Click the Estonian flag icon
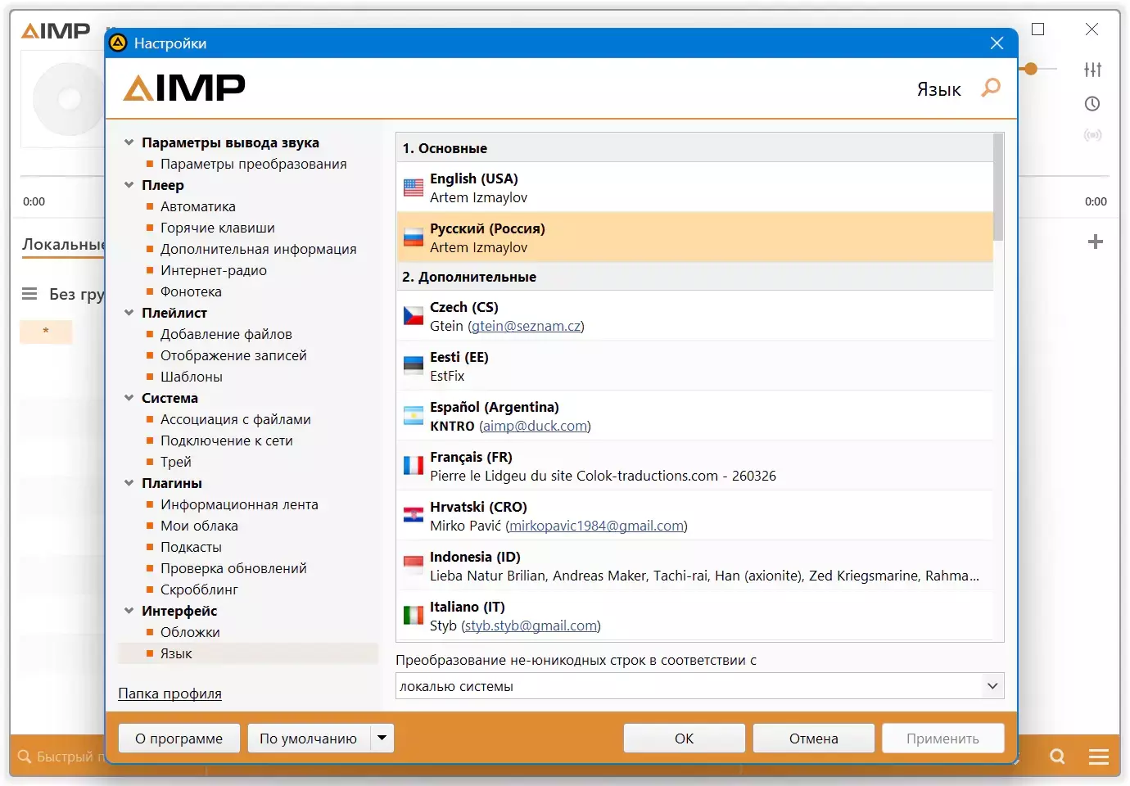 pos(414,366)
